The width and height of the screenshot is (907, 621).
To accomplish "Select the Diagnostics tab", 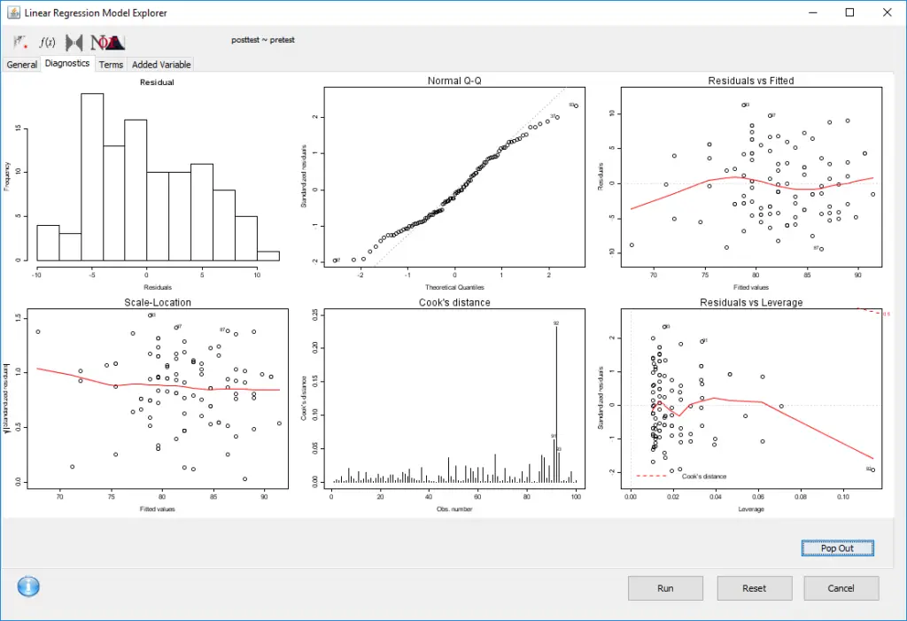I will click(x=67, y=63).
